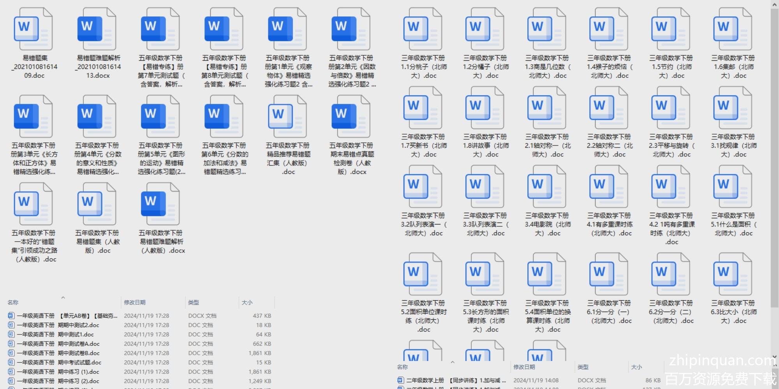
Task: Select the 易错题难题解析_20210108161413.docx Word icon
Action: pos(97,29)
